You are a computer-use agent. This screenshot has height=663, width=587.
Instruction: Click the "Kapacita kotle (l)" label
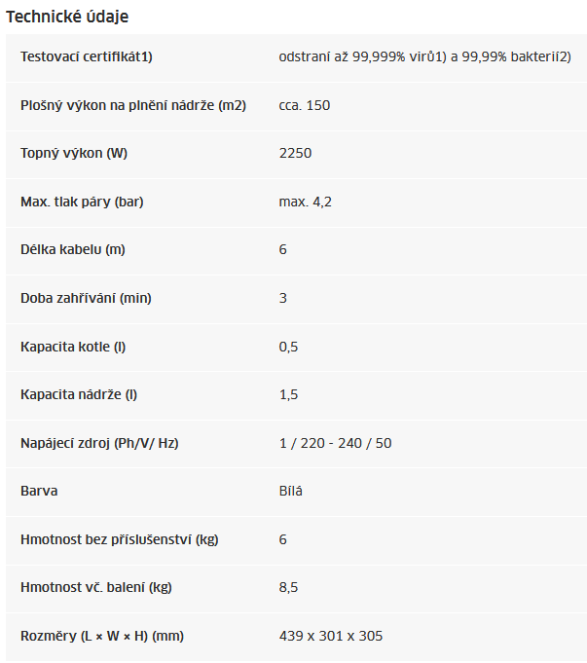point(73,347)
